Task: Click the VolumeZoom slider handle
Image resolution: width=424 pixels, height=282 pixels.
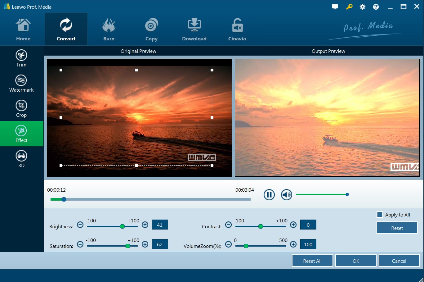Action: 246,246
